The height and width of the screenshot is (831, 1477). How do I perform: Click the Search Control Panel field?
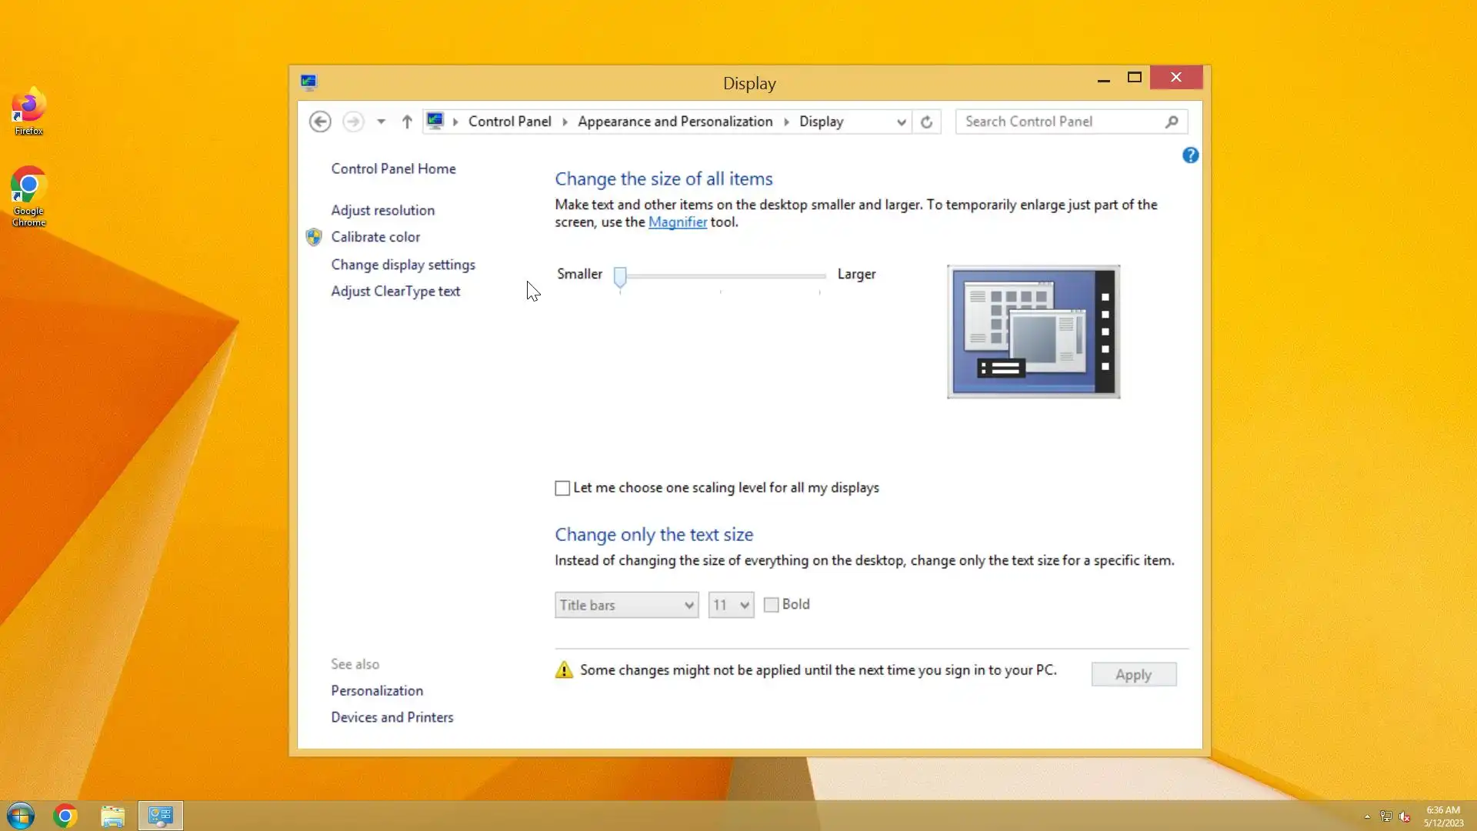click(1062, 122)
